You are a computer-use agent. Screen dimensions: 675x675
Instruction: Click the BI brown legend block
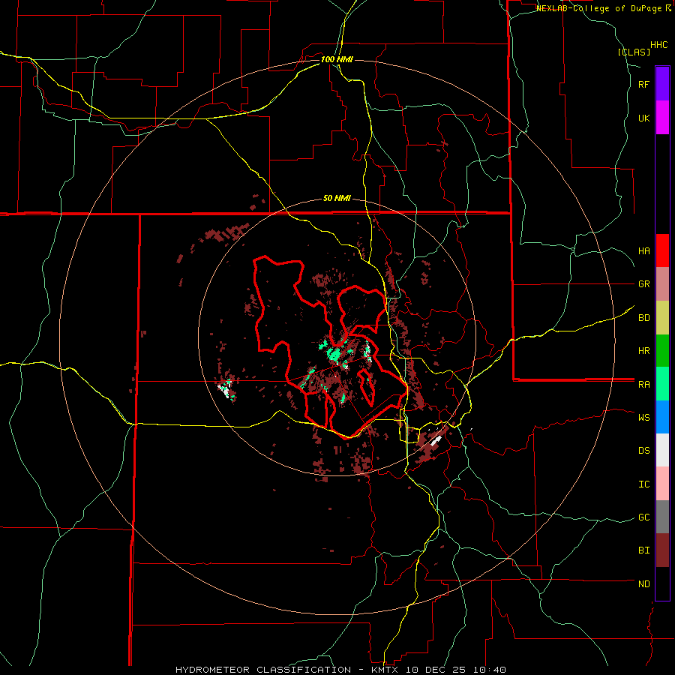662,550
